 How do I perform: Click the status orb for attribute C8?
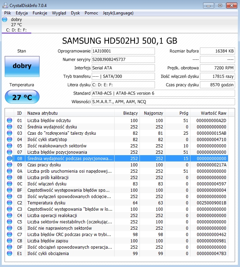[9, 241]
